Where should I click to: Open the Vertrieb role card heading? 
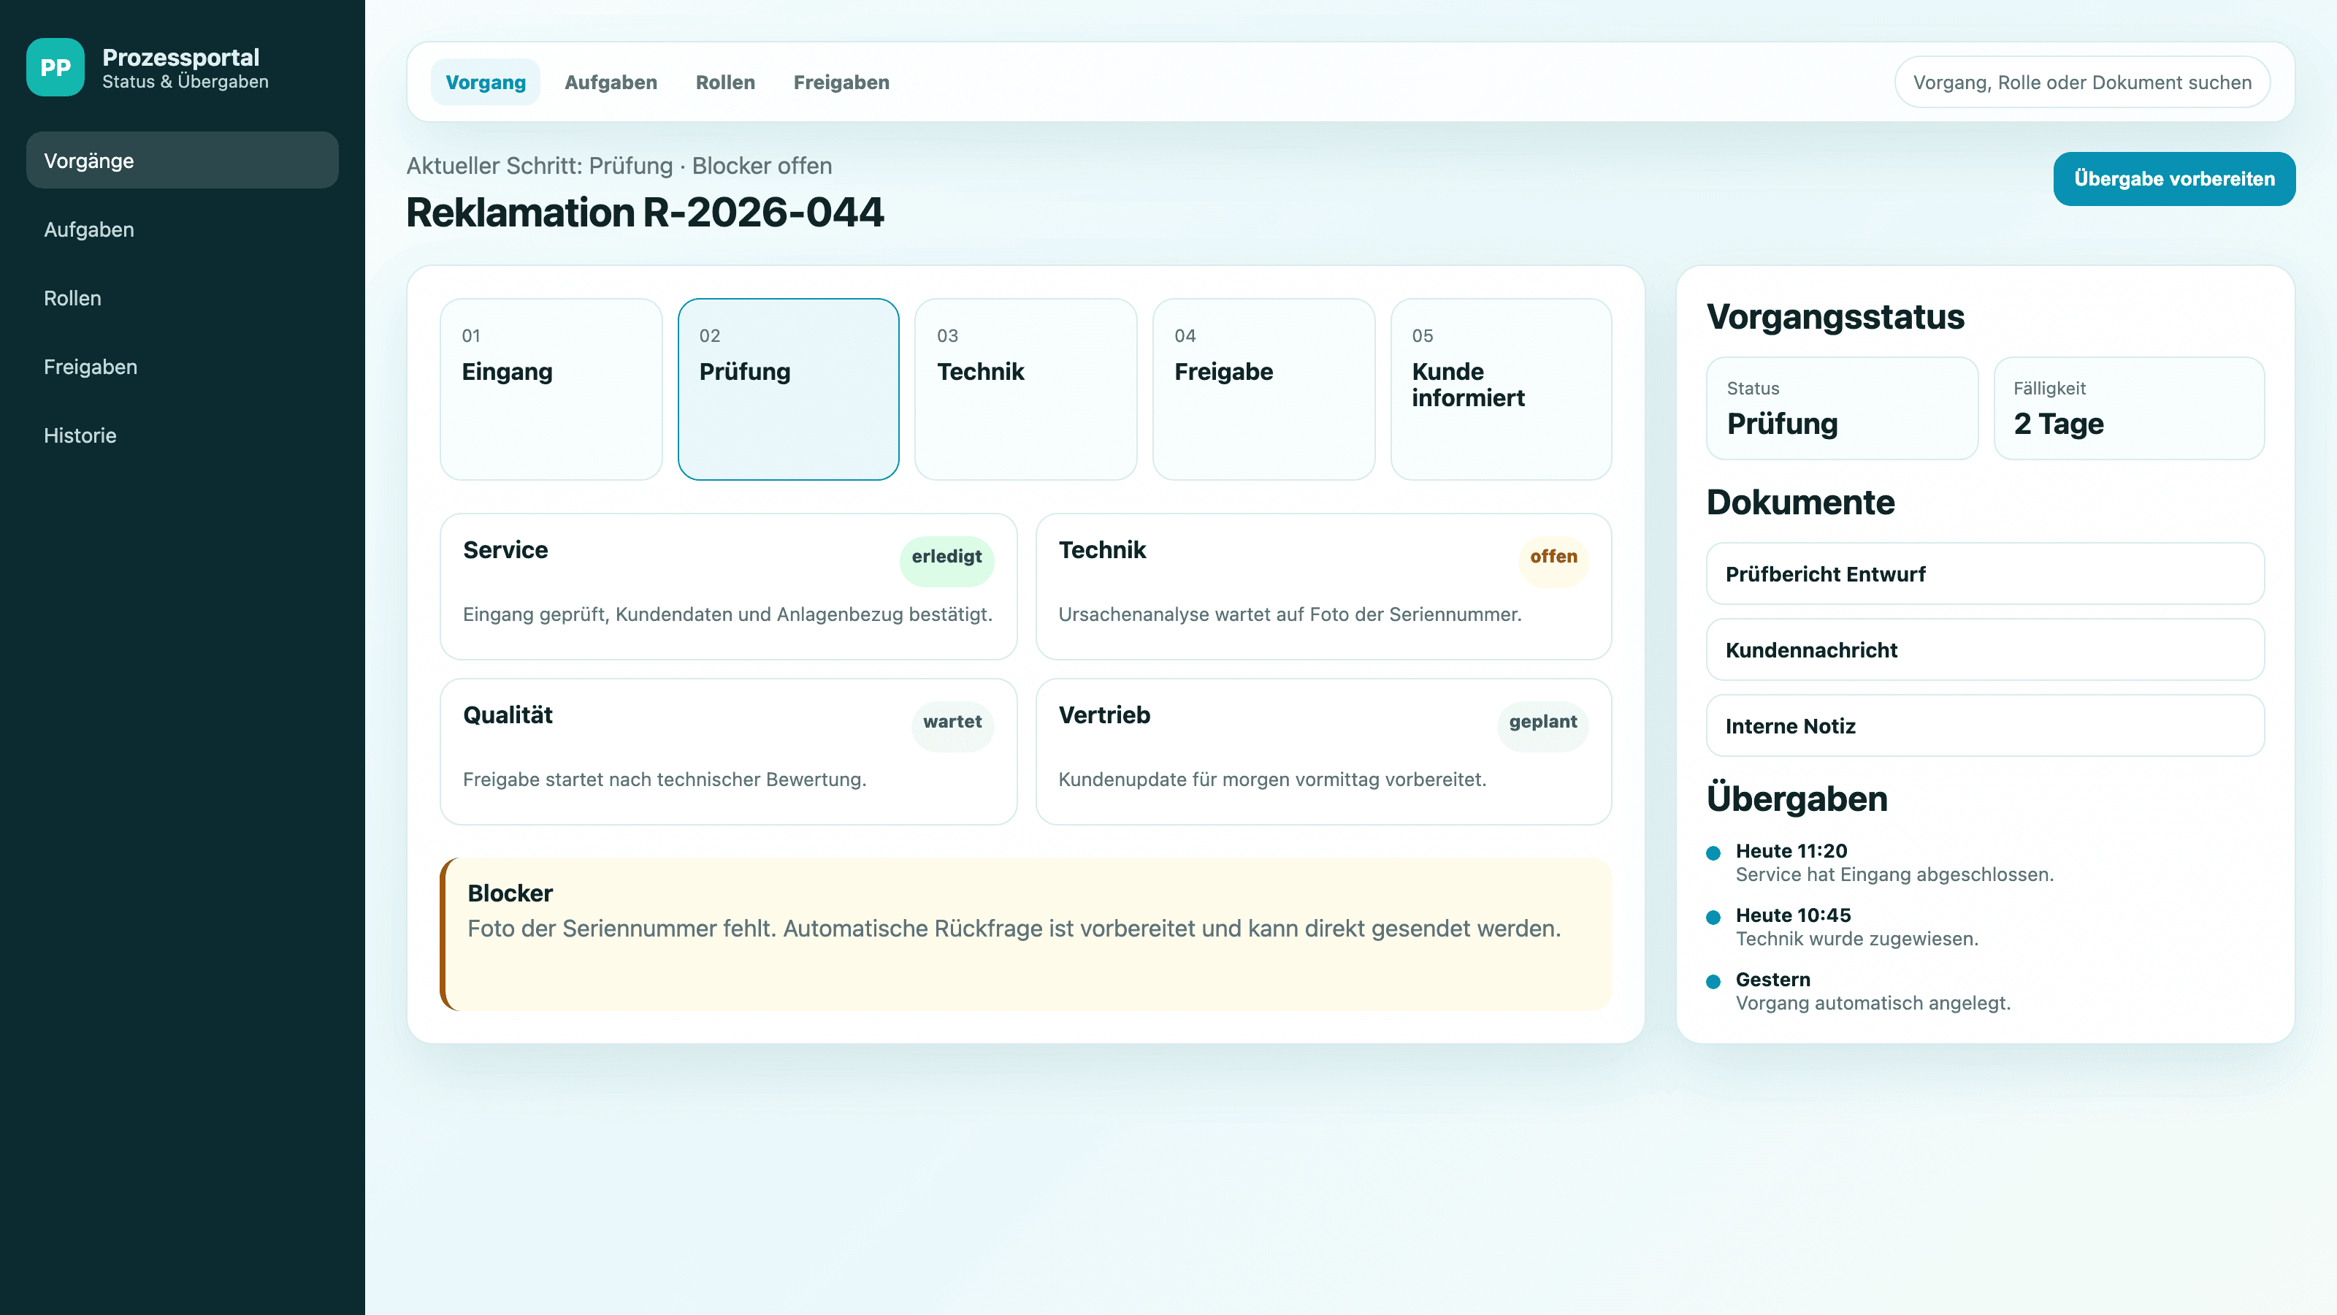(1104, 715)
